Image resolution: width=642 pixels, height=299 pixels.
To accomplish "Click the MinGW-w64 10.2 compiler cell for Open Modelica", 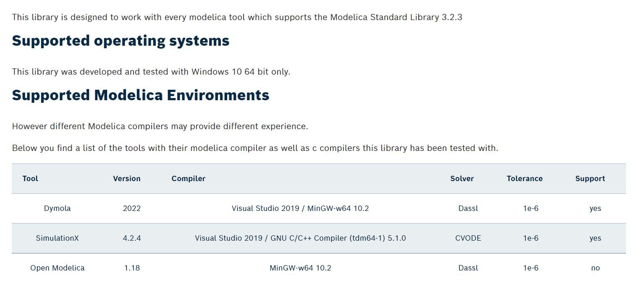I will 300,268.
